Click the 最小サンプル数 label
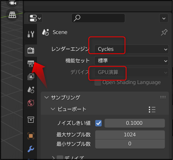 click(x=74, y=144)
